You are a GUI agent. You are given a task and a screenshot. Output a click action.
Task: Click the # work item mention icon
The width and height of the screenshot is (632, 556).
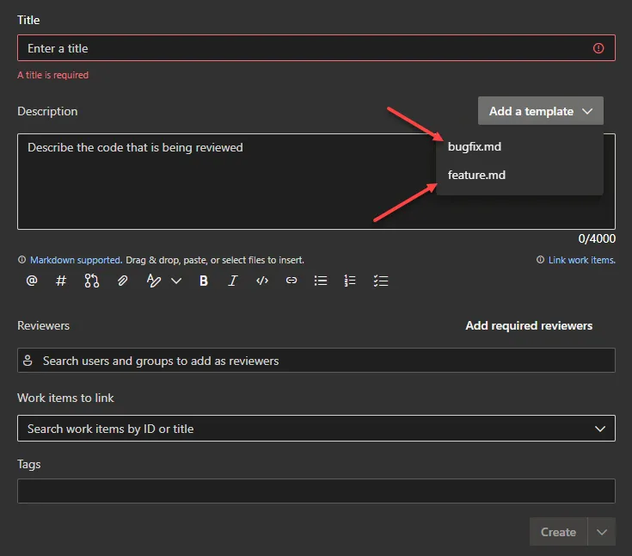point(61,281)
